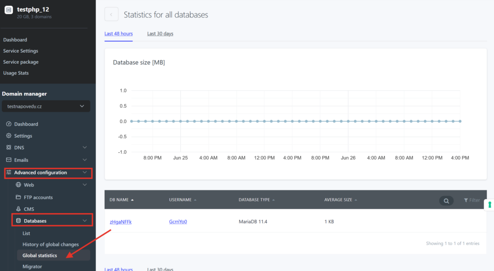
Task: Sort table by DB NAME
Action: (121, 200)
